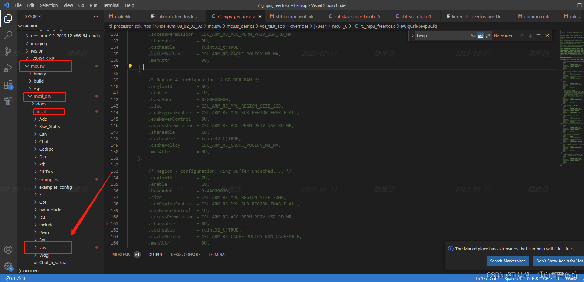The image size is (584, 282).
Task: Expand the EthTrcv folder
Action: [36, 172]
